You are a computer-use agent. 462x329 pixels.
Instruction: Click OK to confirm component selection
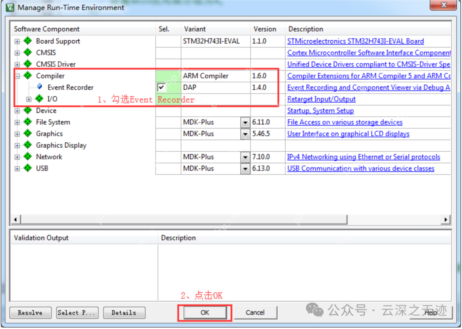point(205,312)
